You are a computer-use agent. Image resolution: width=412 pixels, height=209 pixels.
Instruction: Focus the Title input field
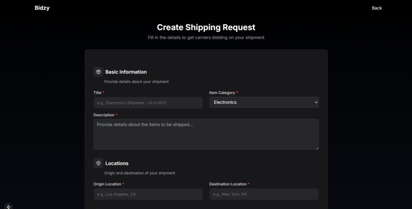click(x=148, y=102)
